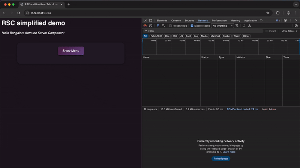Open DevTools settings gear
The image size is (300, 168).
[285, 21]
